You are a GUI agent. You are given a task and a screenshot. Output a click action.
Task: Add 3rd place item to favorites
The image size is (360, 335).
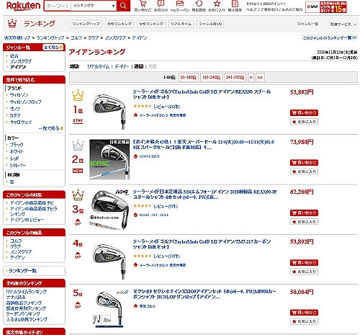pyautogui.click(x=304, y=222)
